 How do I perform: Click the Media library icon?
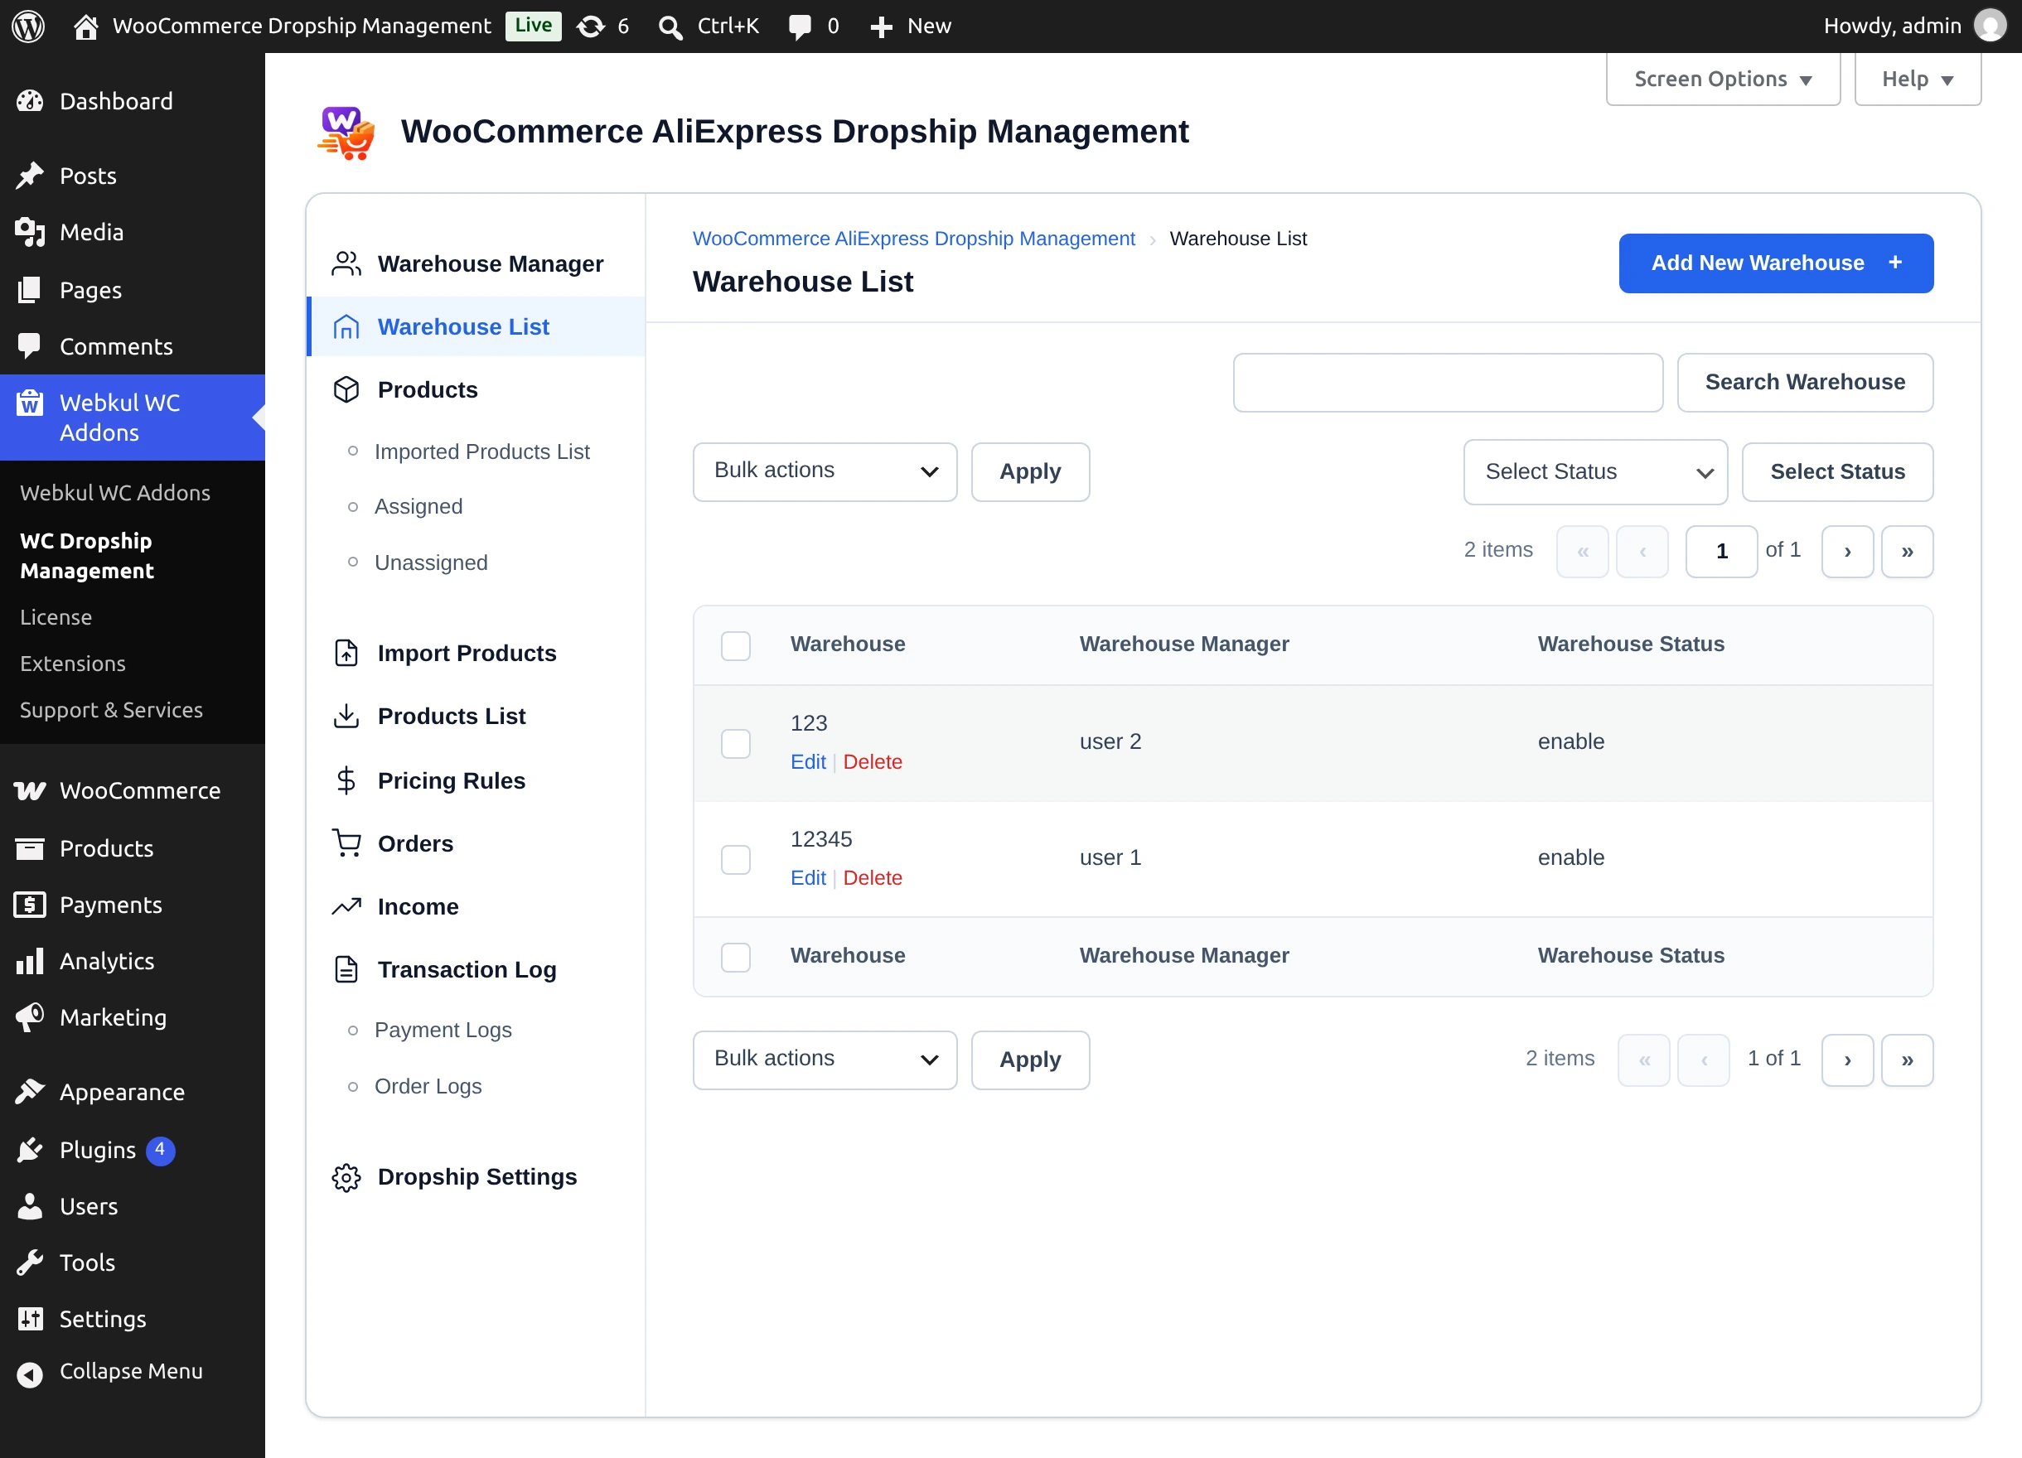coord(30,233)
